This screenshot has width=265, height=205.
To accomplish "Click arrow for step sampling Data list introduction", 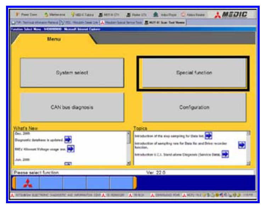I will tap(209, 135).
